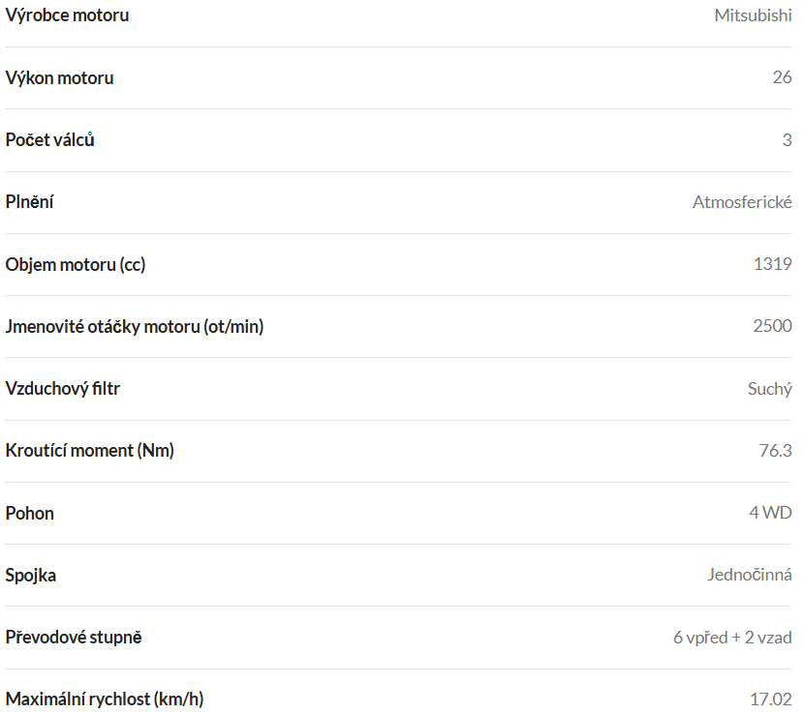Screen dimensions: 803x714
Task: Select the torque value 76.3
Action: tap(775, 451)
